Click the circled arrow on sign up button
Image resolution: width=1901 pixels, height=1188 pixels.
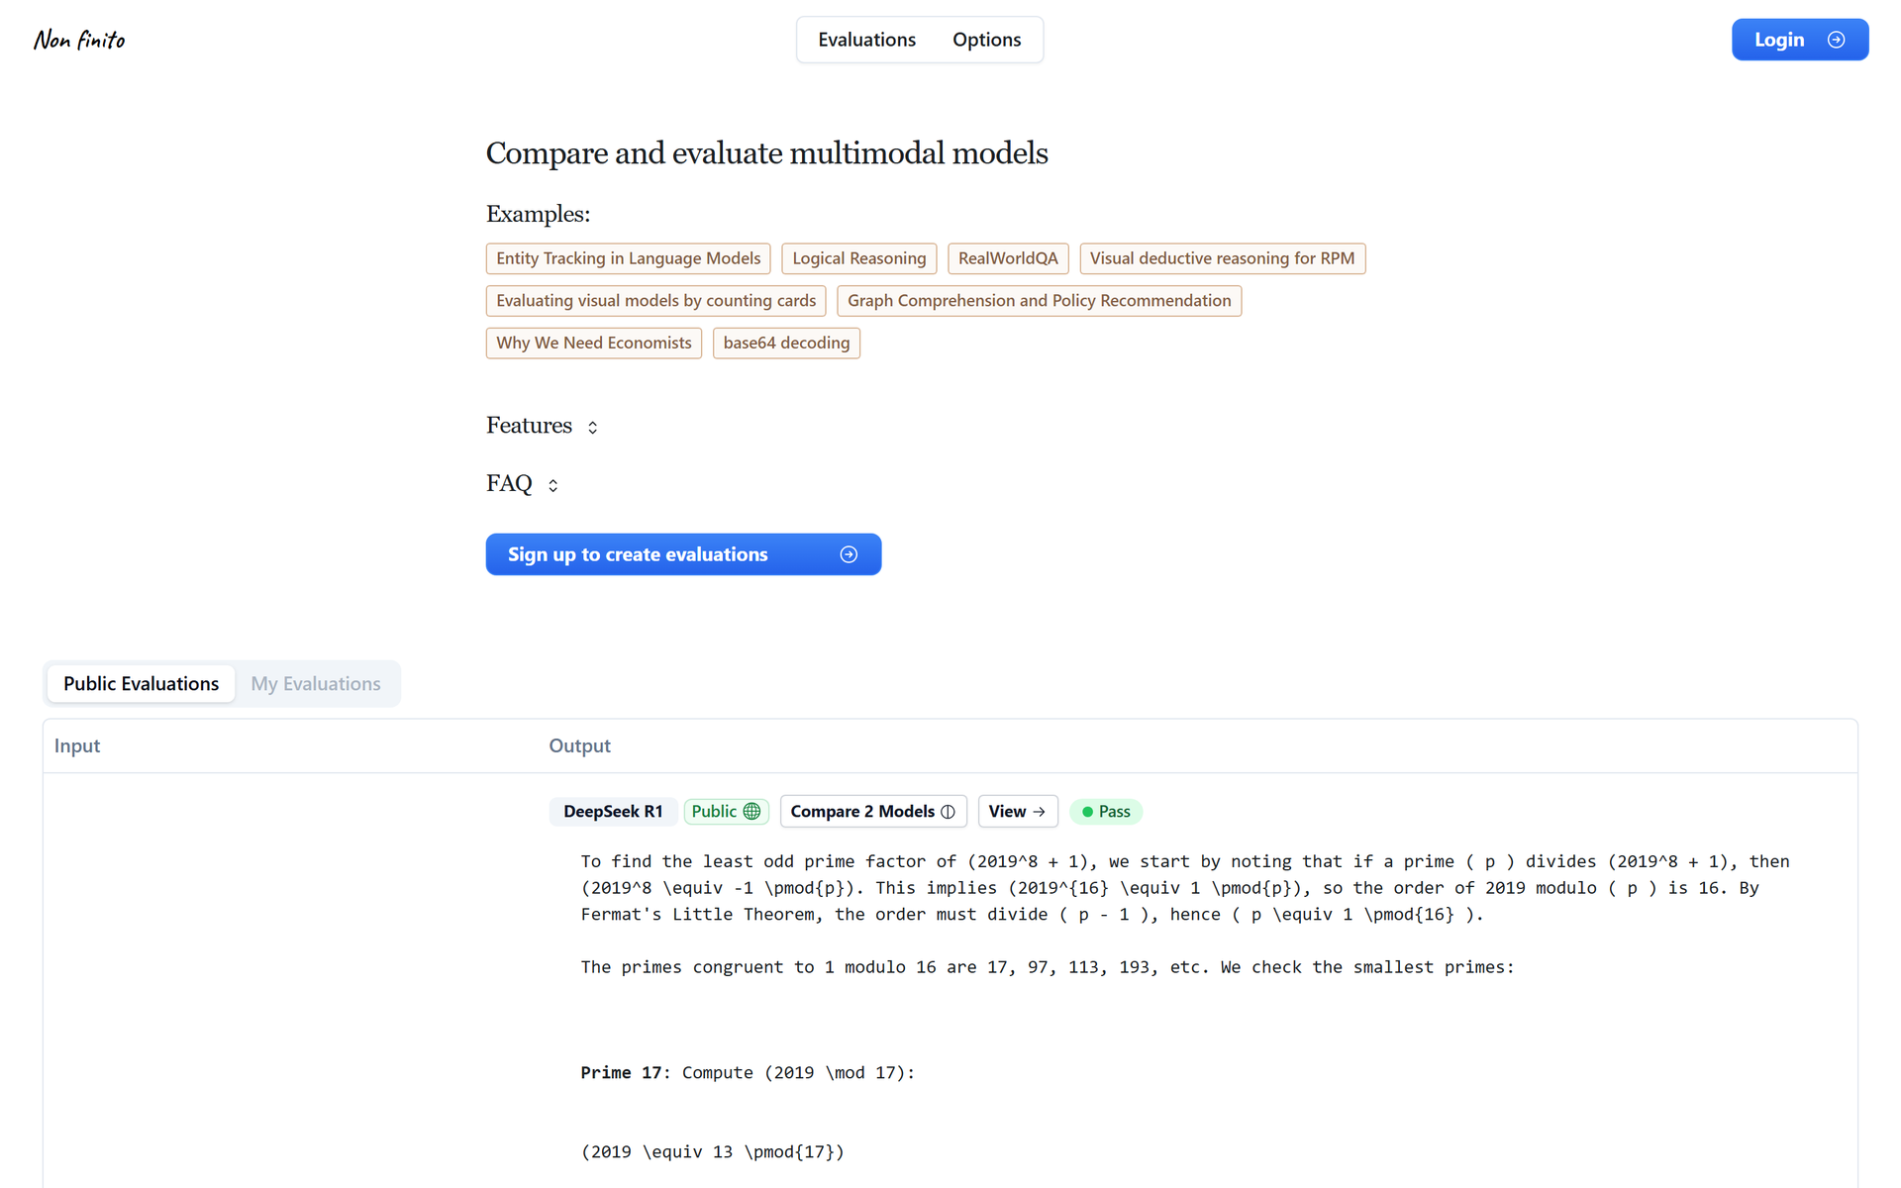[849, 554]
